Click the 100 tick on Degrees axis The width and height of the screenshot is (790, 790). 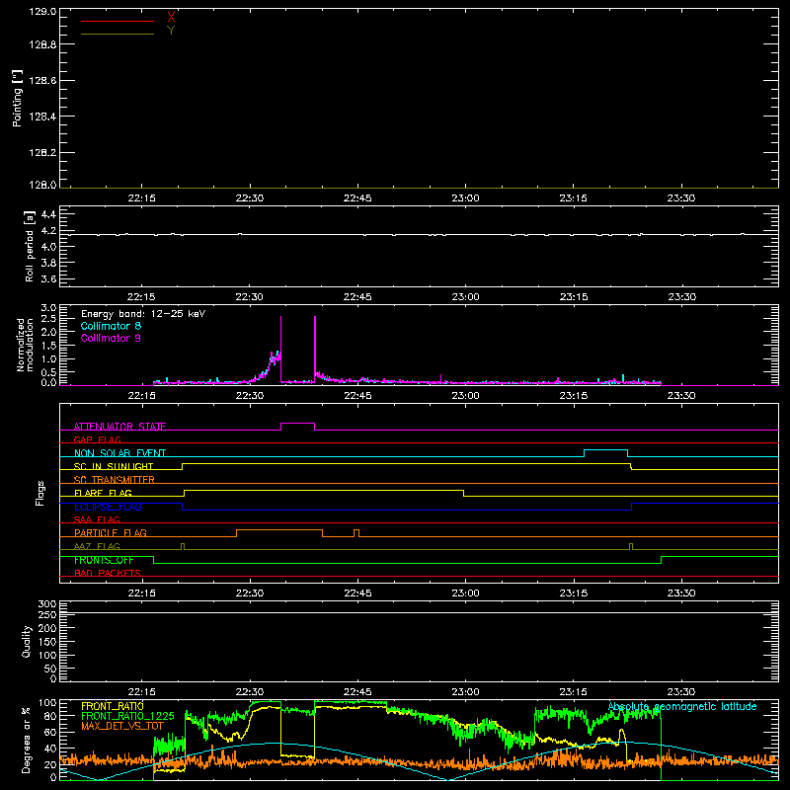(47, 703)
